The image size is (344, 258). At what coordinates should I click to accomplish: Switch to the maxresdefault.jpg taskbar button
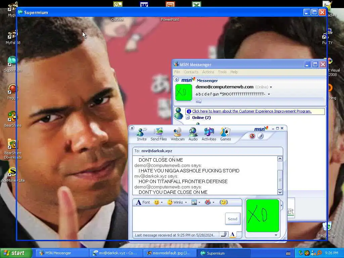(x=169, y=253)
